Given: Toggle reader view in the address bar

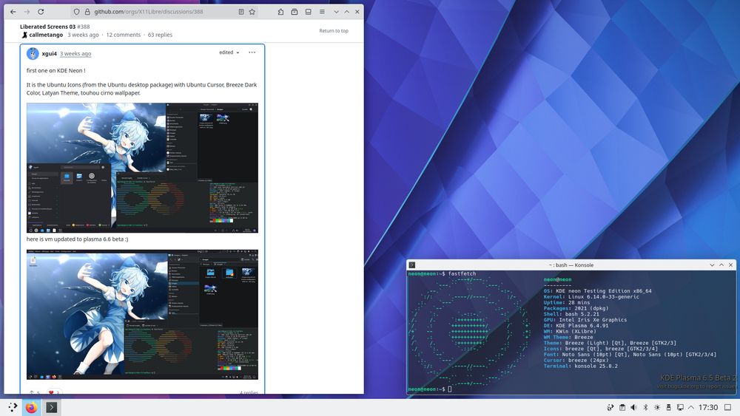Looking at the screenshot, I should point(241,12).
